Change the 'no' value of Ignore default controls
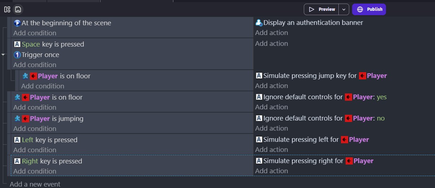435x188 pixels. pyautogui.click(x=381, y=118)
